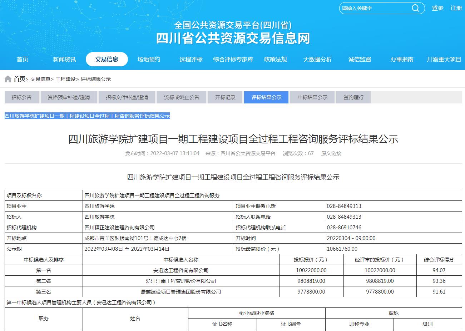Viewport: 465px width, 331px height.
Task: Switch to 开标记录 tab
Action: tap(225, 97)
